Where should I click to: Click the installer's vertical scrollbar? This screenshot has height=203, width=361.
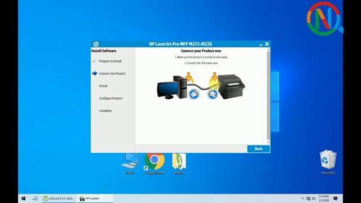(268, 95)
